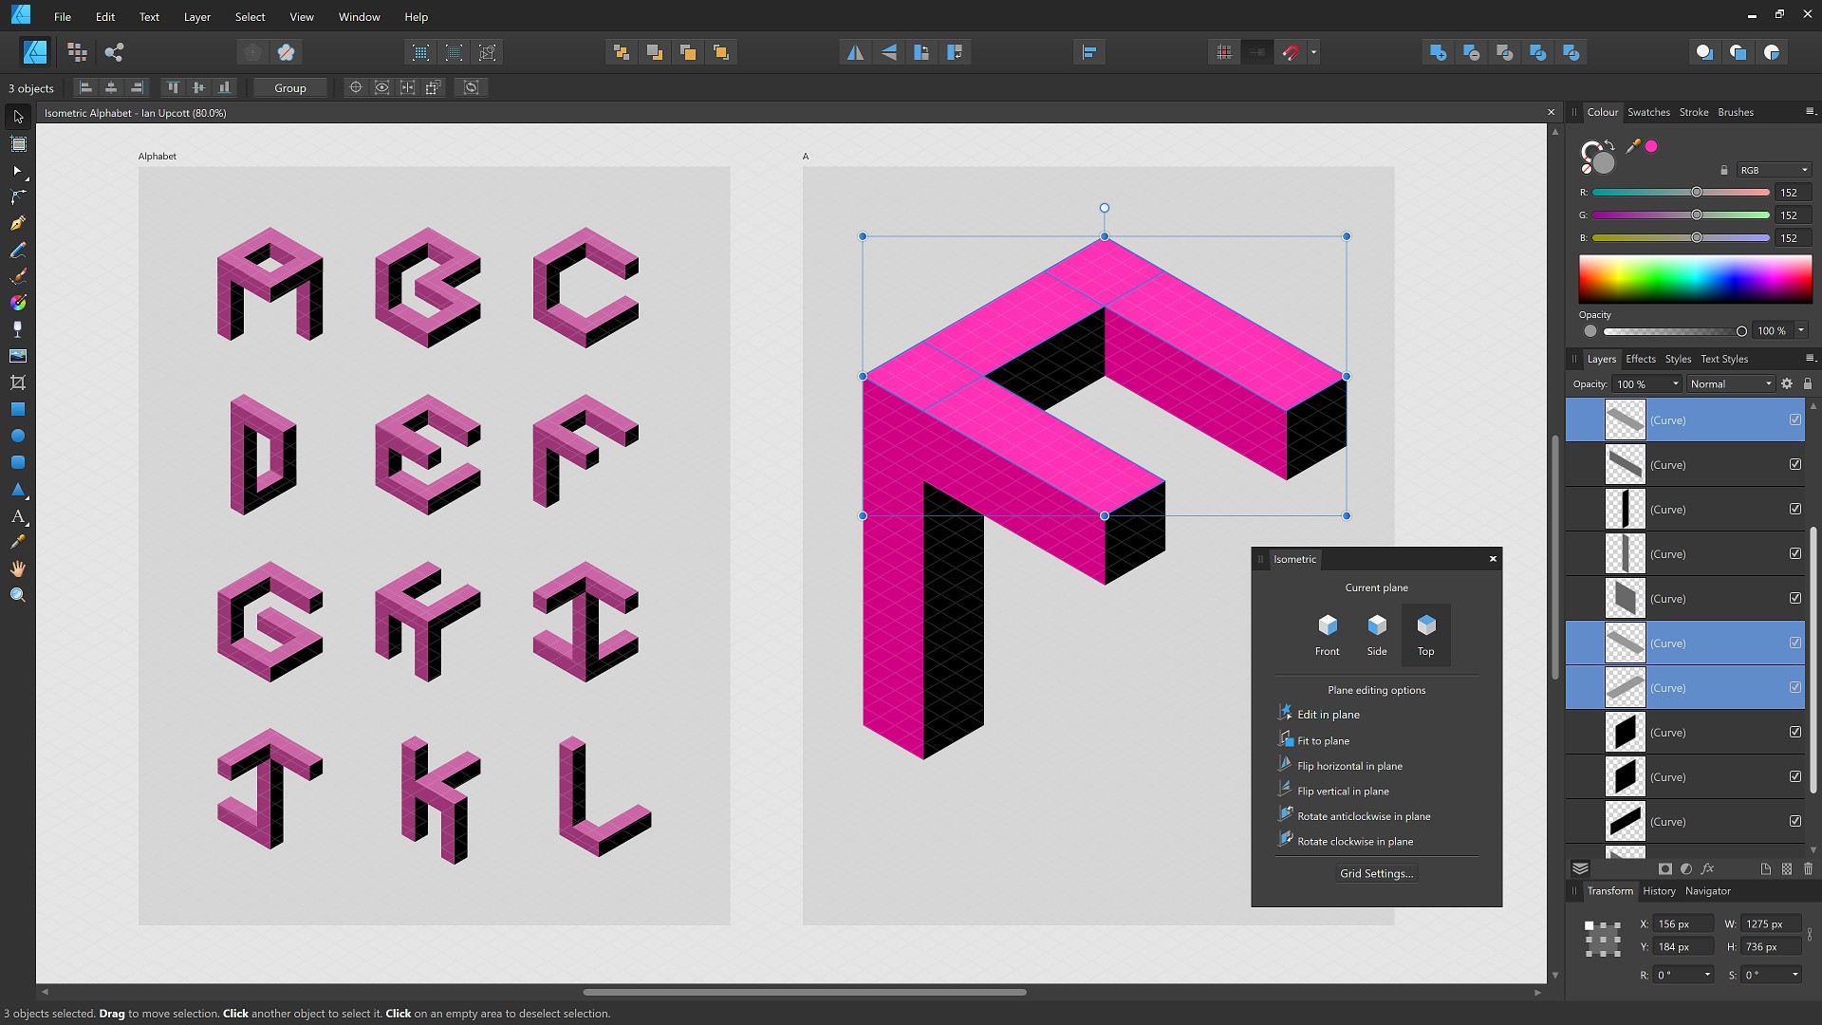The height and width of the screenshot is (1025, 1822).
Task: Drag the Blue channel slider
Action: (1697, 236)
